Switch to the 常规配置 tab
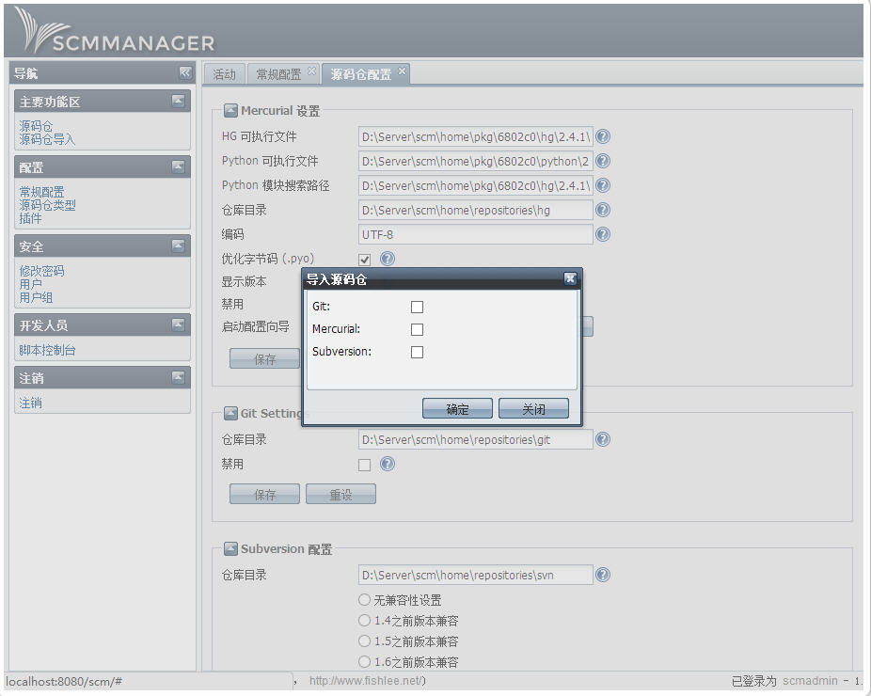 (x=278, y=74)
